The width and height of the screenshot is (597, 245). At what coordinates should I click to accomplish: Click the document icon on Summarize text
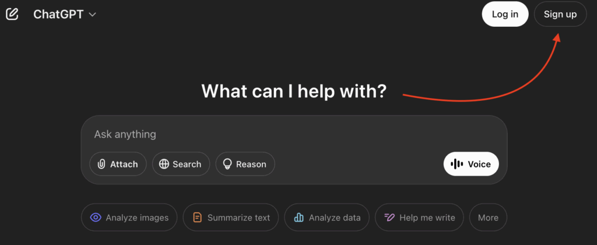click(x=197, y=218)
